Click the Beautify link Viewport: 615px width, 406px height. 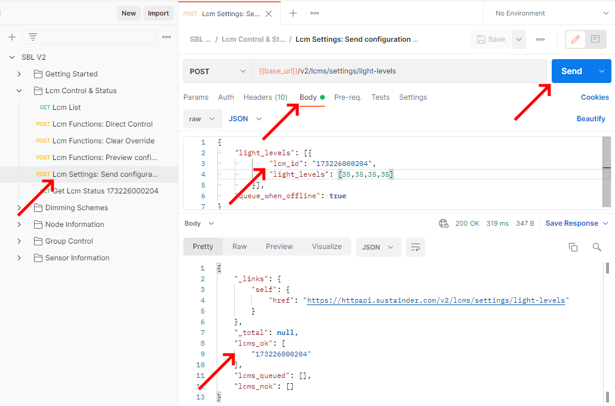[591, 119]
